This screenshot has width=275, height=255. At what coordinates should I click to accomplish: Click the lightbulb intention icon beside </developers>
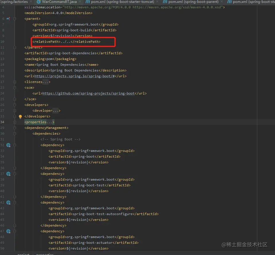20,116
